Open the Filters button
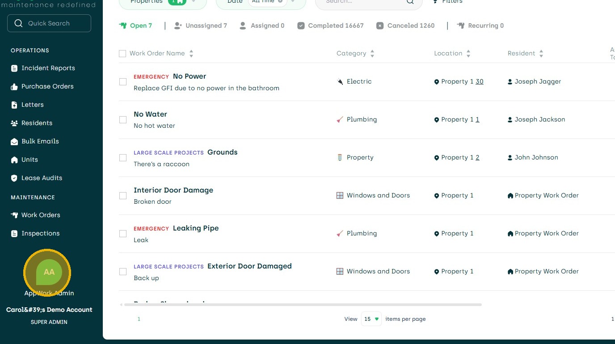Screen dimensions: 615x344 447,2
